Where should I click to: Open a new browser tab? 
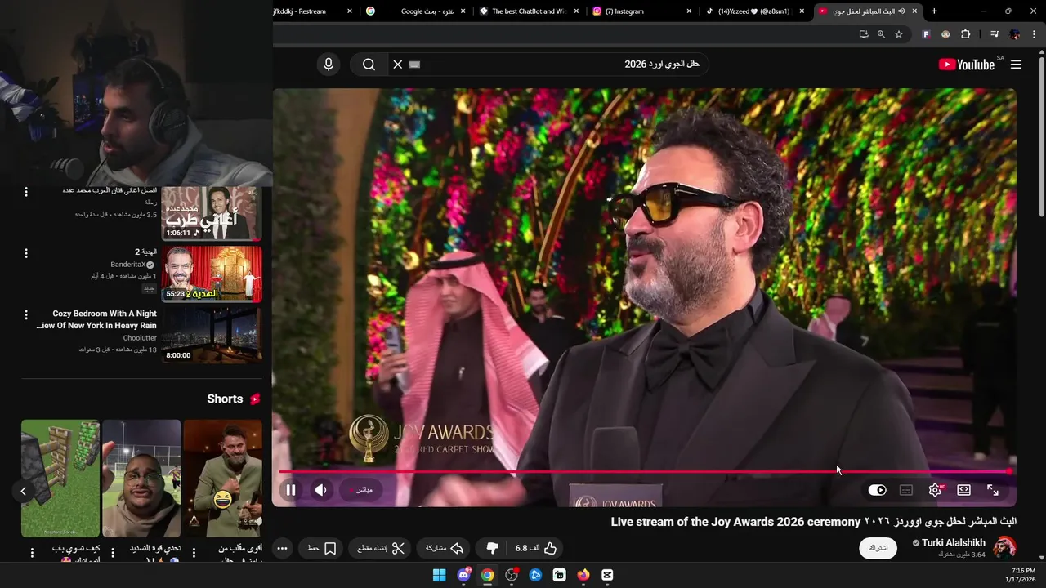pos(934,11)
